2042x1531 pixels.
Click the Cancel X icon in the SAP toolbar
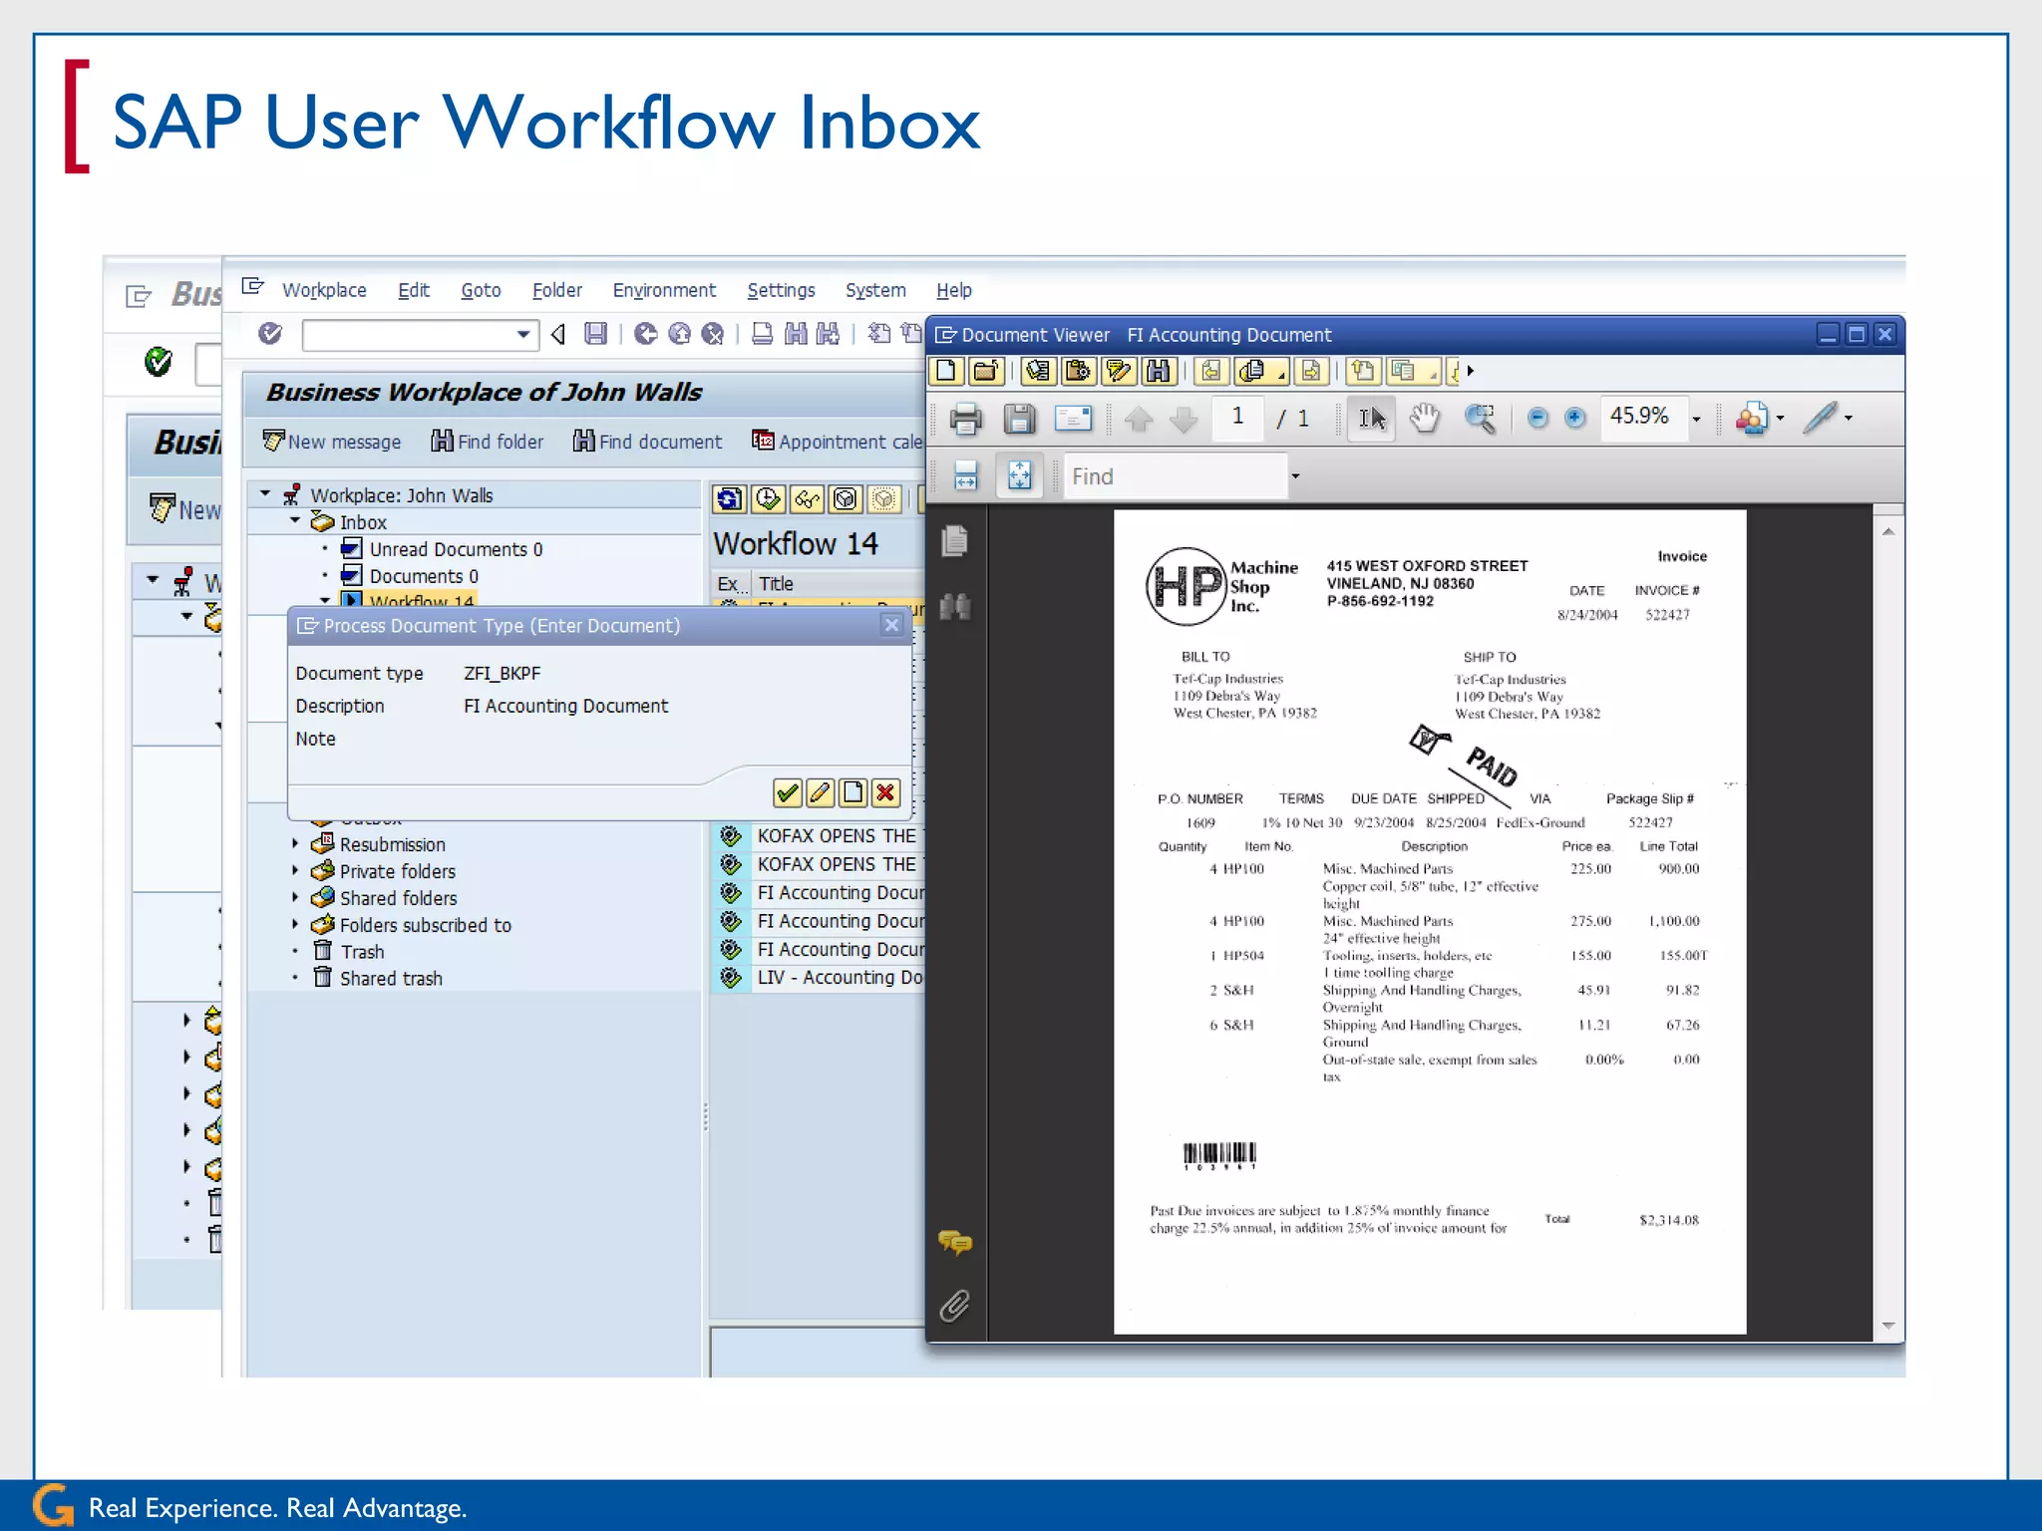[x=712, y=334]
